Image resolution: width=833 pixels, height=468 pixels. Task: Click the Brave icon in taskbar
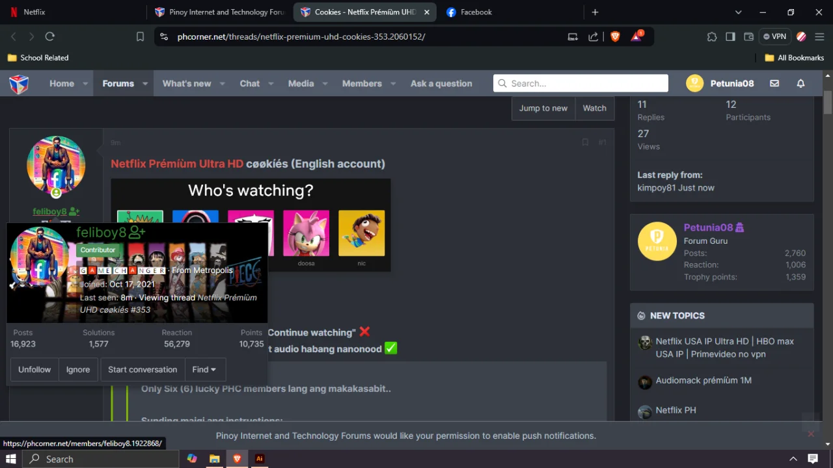(x=237, y=459)
